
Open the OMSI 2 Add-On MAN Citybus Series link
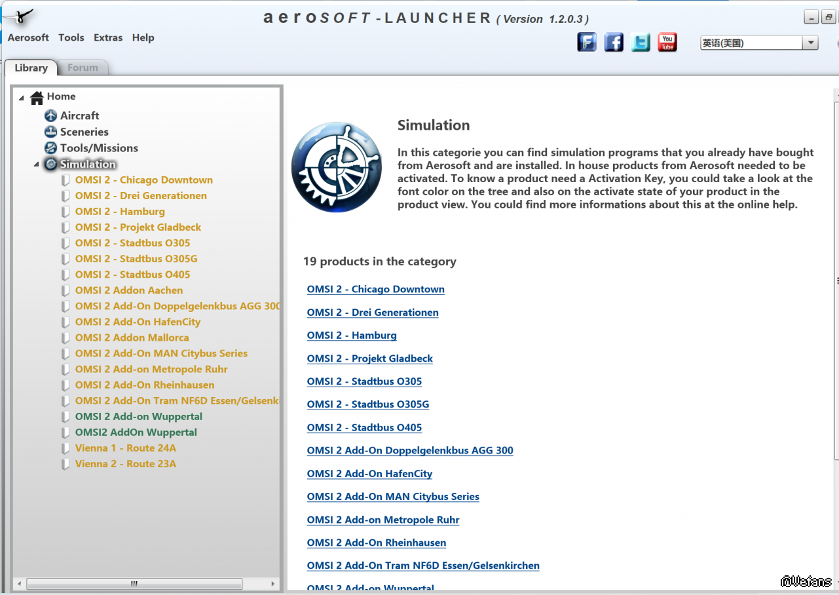[393, 497]
